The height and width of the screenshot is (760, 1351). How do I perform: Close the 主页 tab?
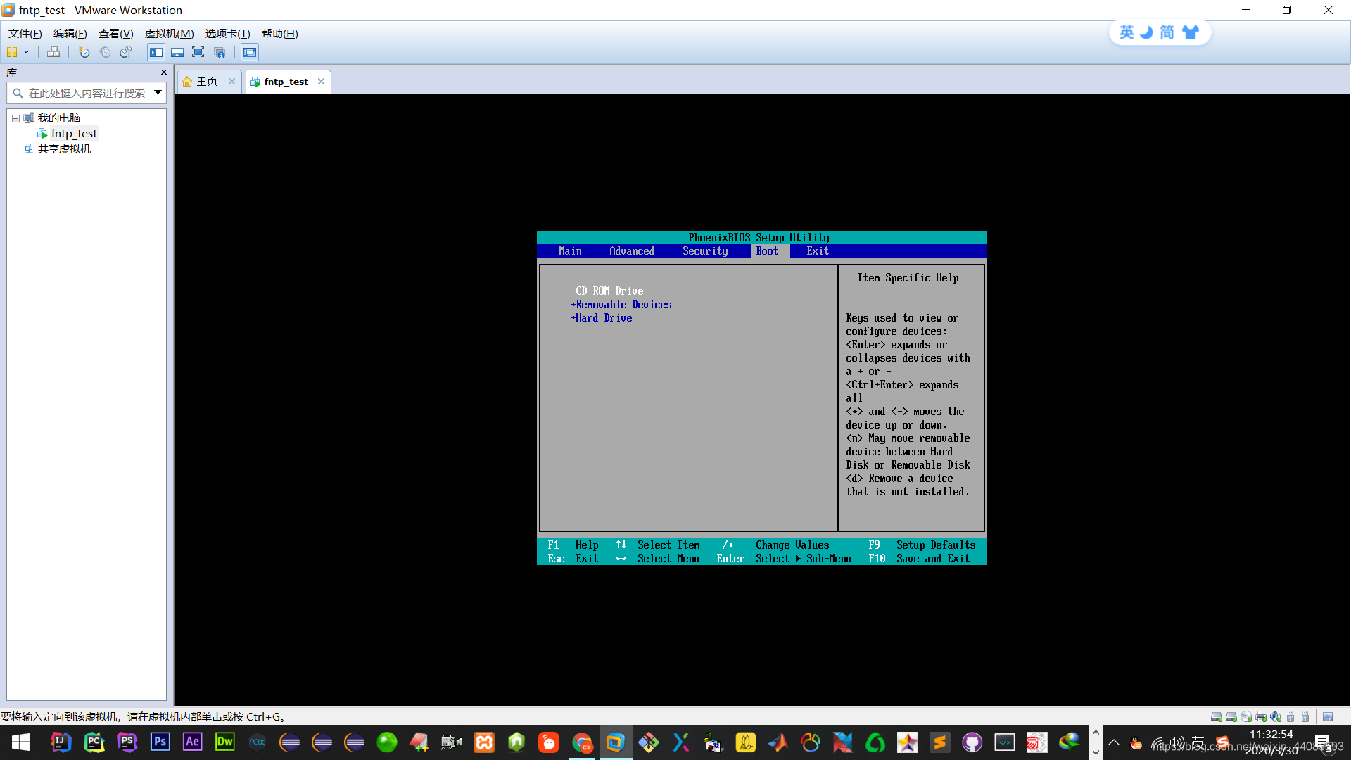click(232, 82)
